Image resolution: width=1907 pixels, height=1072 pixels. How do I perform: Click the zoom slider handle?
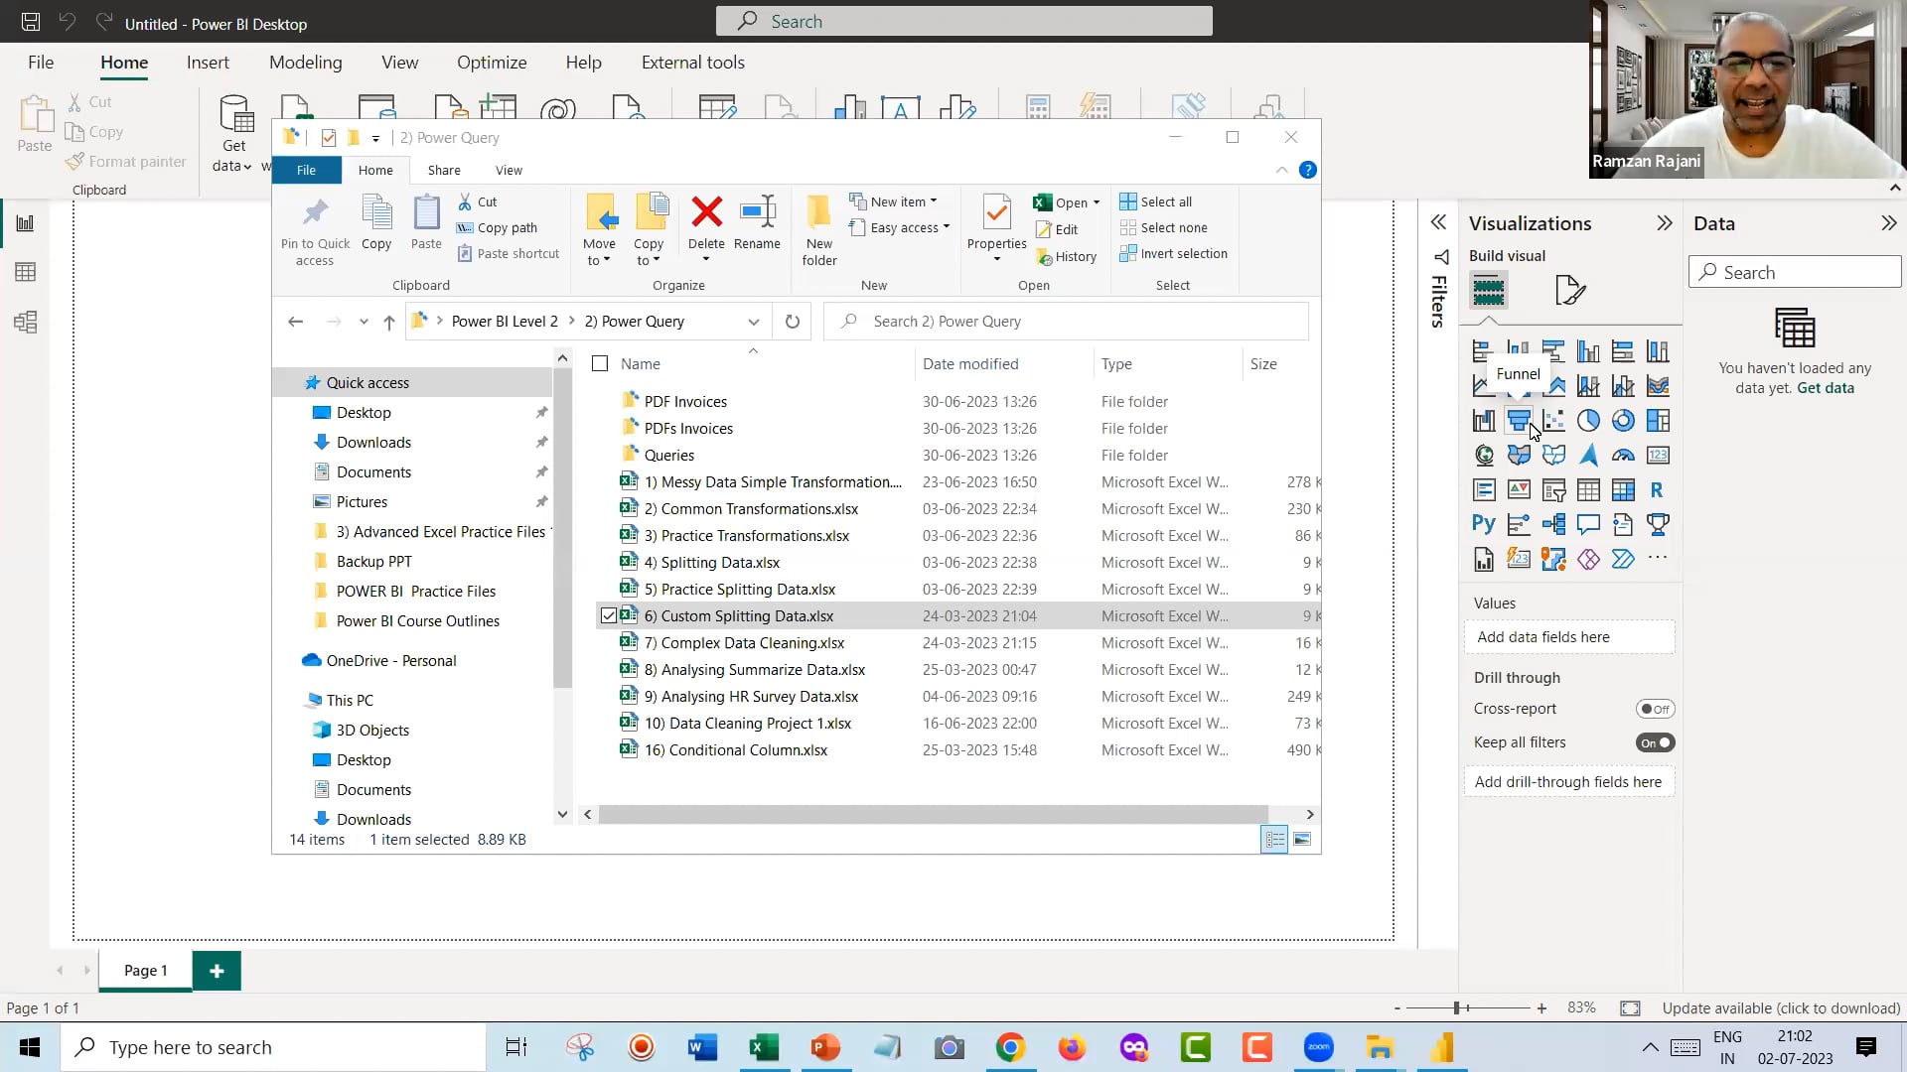[1457, 1007]
